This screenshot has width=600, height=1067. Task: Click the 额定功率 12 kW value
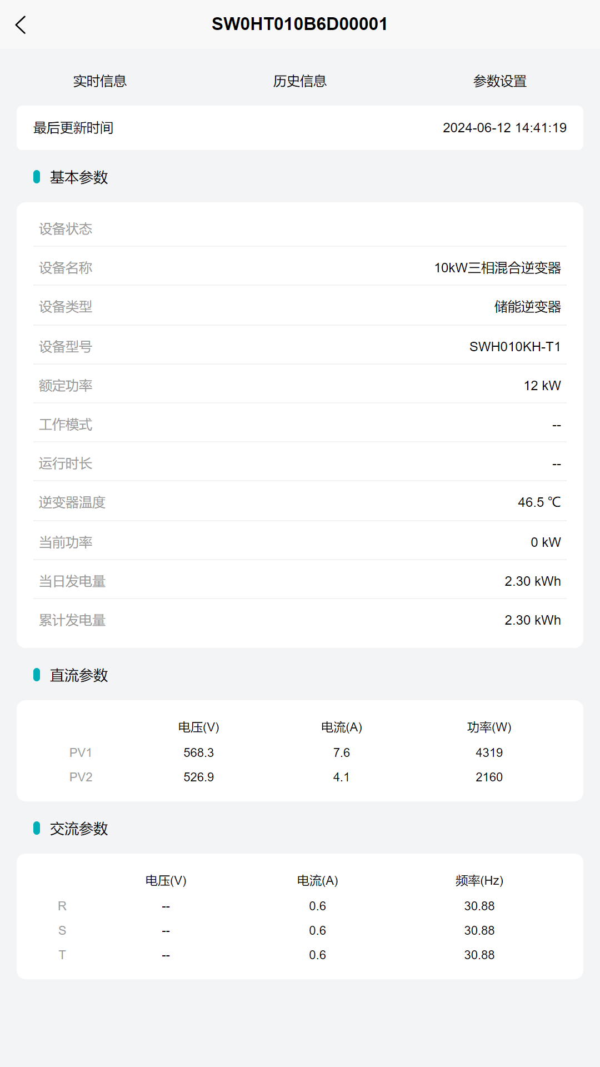pyautogui.click(x=542, y=386)
